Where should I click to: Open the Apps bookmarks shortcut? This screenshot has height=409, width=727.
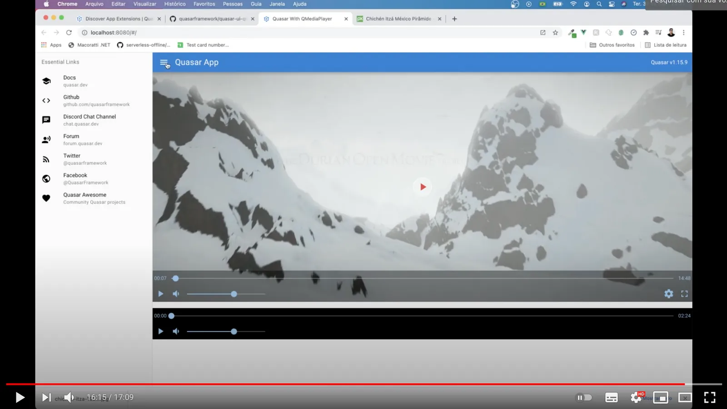tap(51, 45)
